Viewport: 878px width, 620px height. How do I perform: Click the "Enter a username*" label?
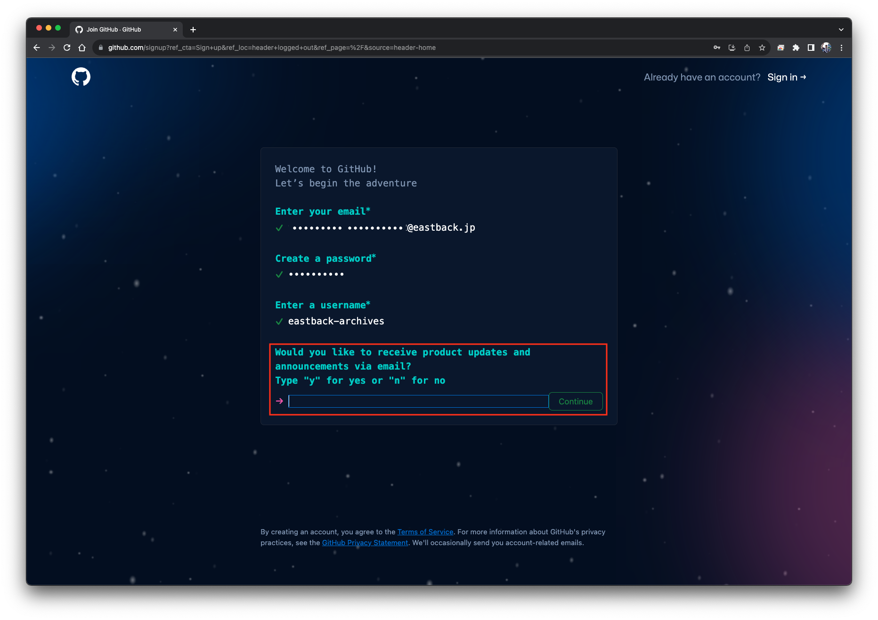pyautogui.click(x=323, y=305)
